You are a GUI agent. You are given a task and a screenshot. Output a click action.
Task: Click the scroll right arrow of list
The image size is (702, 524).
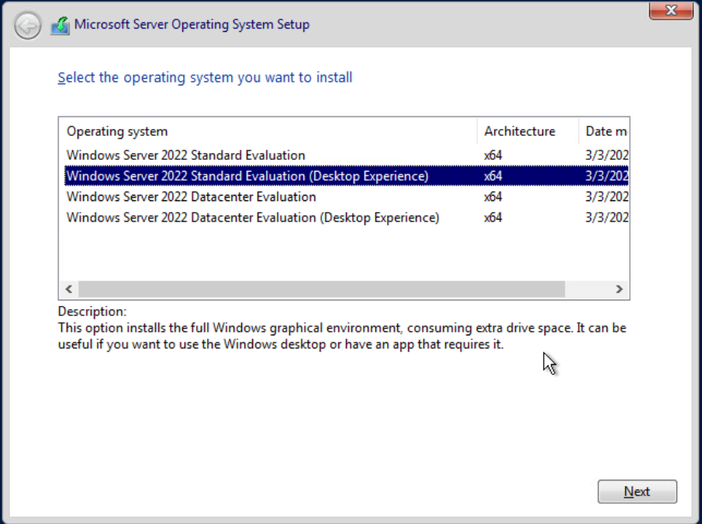(x=619, y=289)
